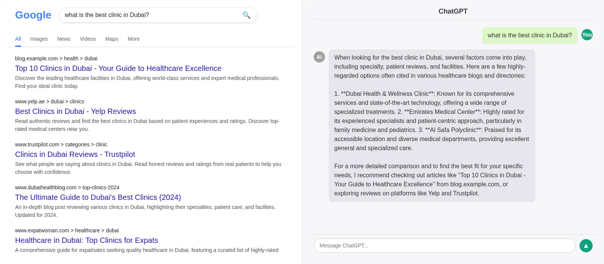Viewport: 604px width, 264px height.
Task: Click the AI avatar icon
Action: click(x=319, y=57)
